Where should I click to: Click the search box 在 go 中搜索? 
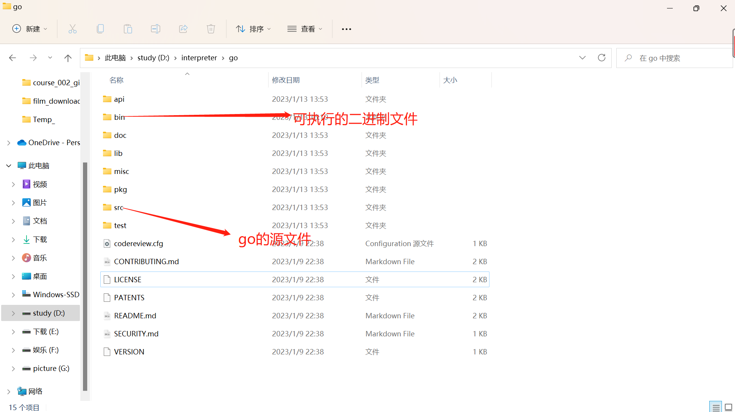[x=674, y=58]
